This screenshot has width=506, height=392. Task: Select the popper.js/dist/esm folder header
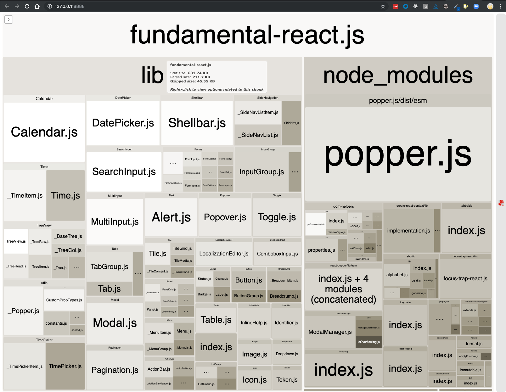tap(398, 101)
